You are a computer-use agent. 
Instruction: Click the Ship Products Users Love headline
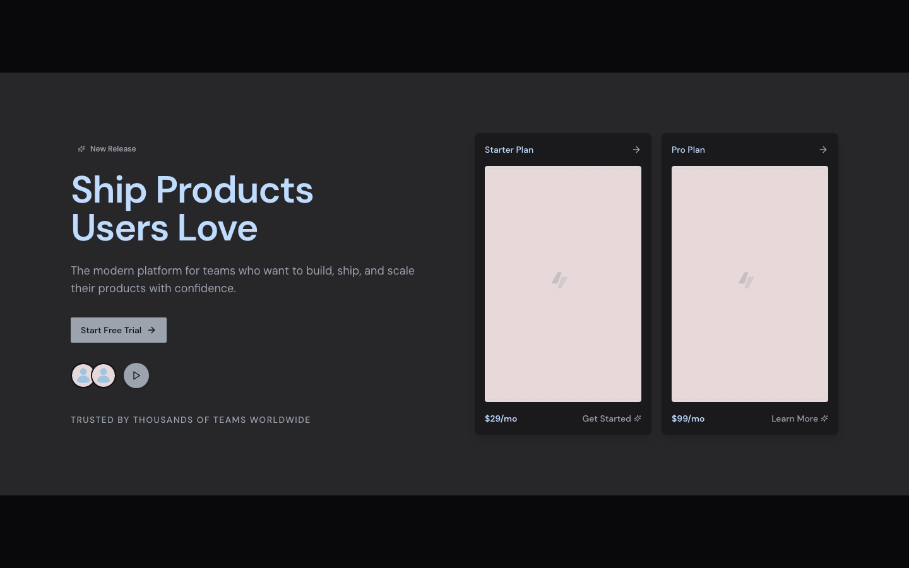[x=192, y=208]
